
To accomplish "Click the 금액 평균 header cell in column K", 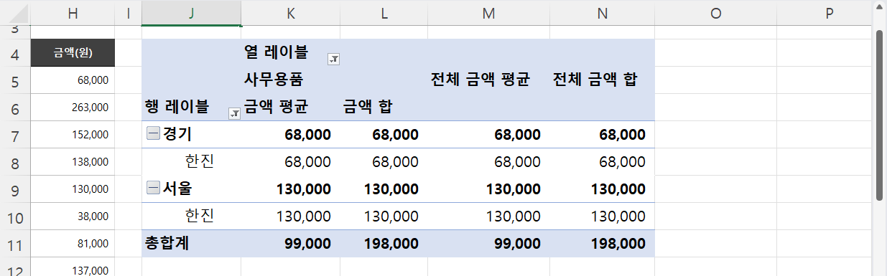I will coord(290,107).
